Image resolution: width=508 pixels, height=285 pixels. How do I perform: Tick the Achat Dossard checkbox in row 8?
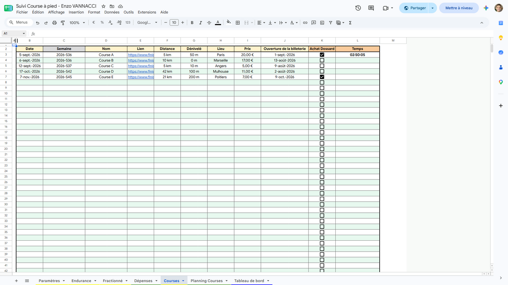pyautogui.click(x=322, y=82)
